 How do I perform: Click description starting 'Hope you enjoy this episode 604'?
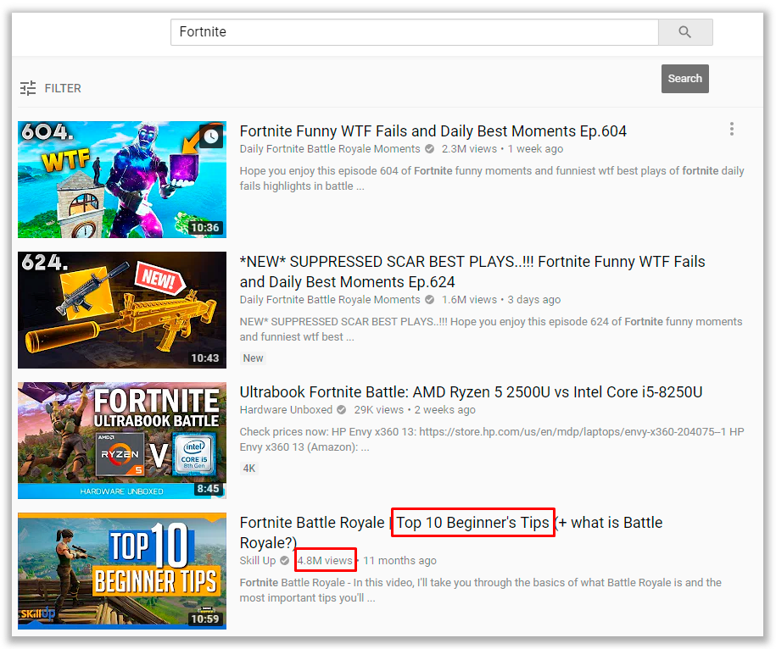coord(492,179)
